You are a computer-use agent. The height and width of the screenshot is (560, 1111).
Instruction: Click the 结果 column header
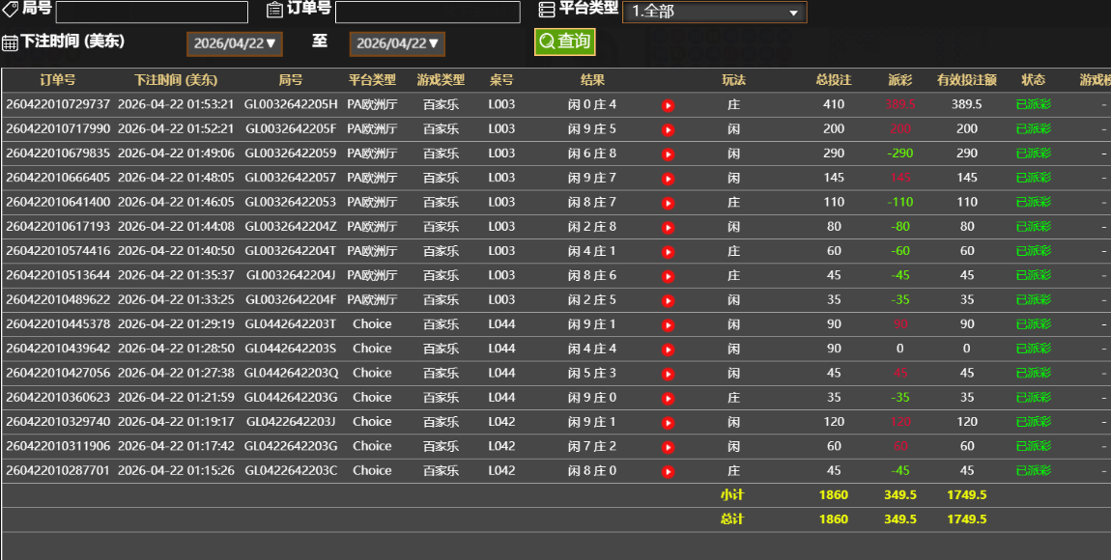(592, 80)
